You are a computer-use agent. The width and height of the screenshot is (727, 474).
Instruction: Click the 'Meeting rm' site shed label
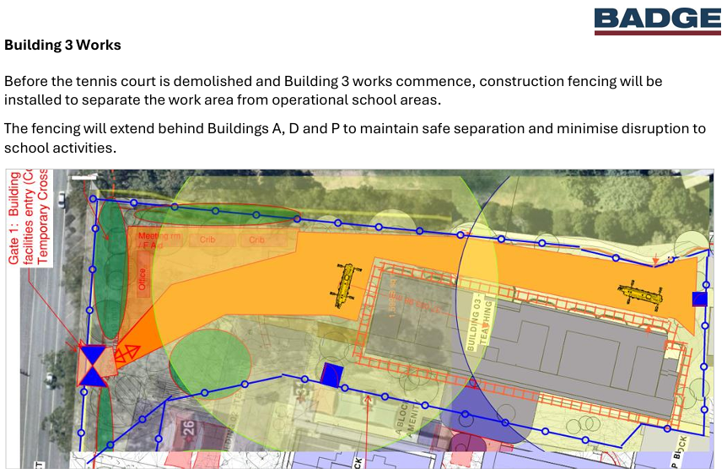click(x=159, y=236)
